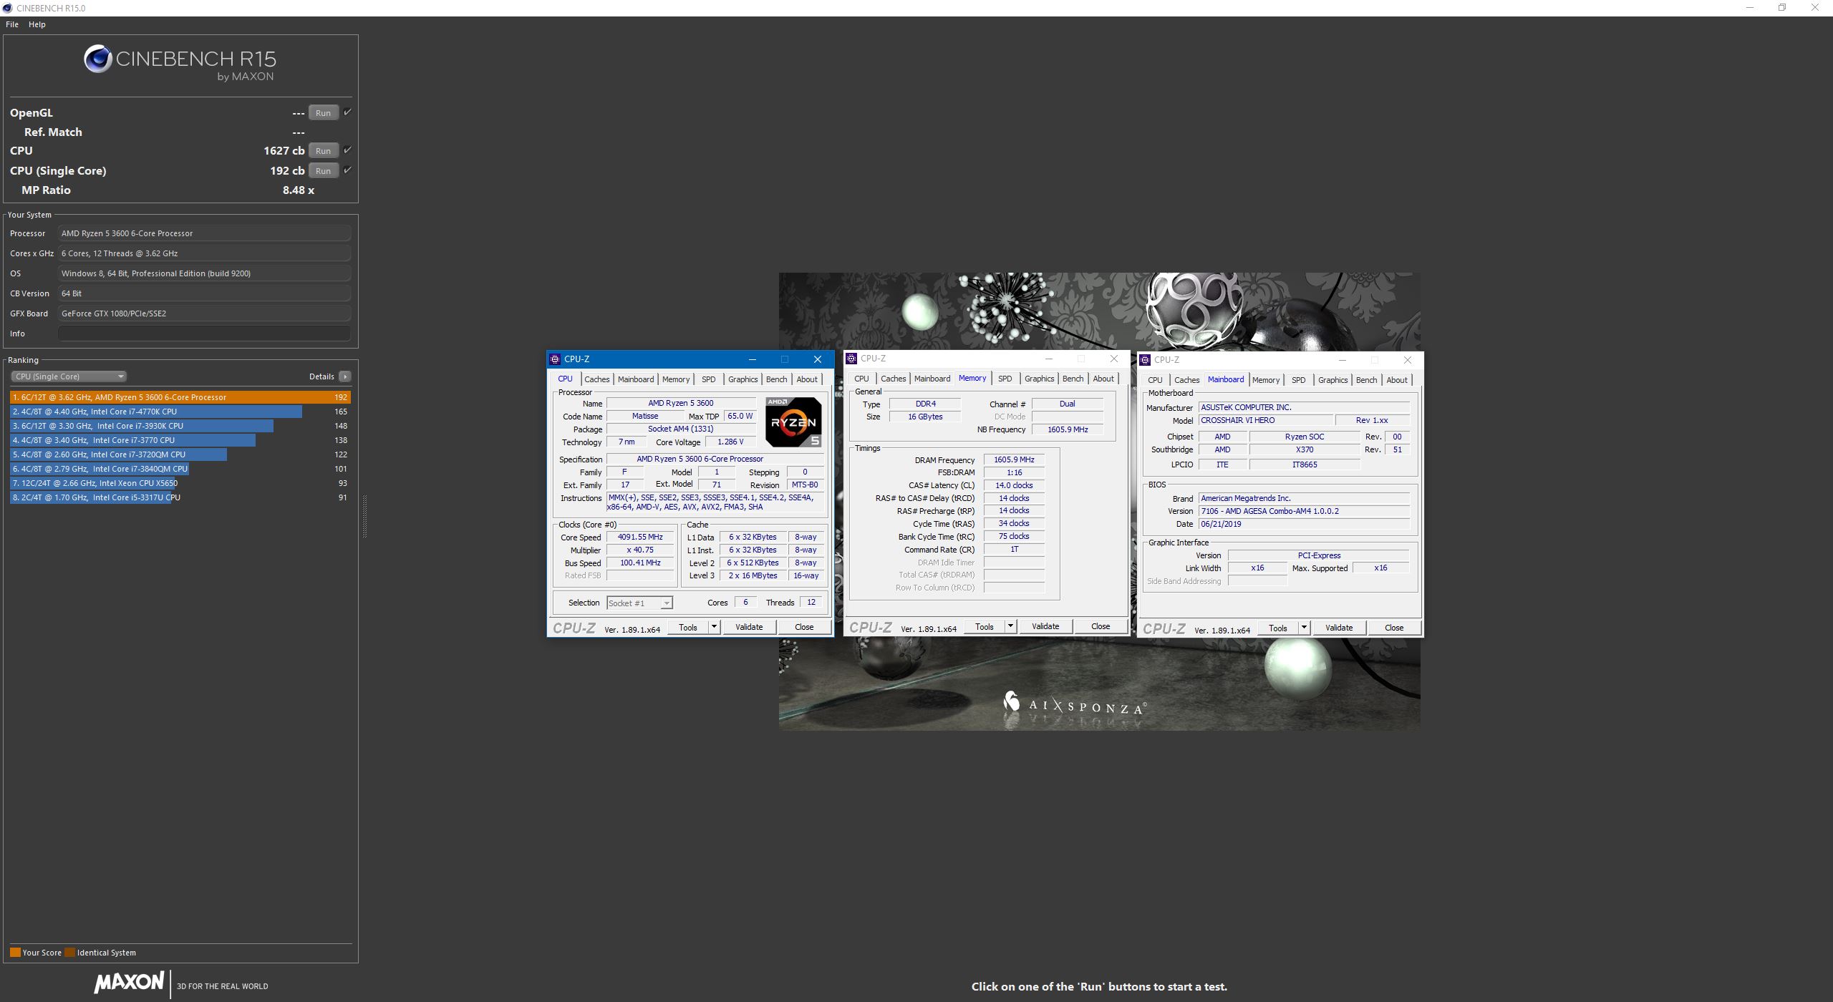Screen dimensions: 1833x1002
Task: Close the Memory CPU-Z window with X
Action: [x=1113, y=359]
